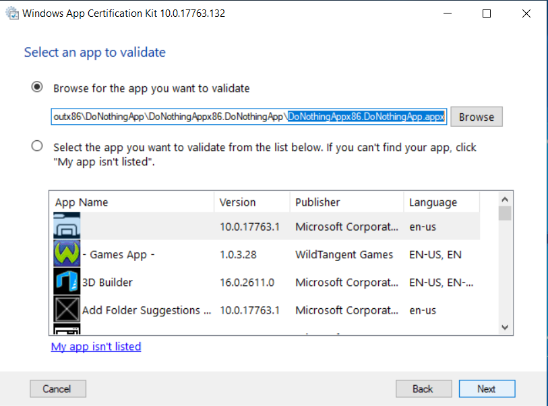Viewport: 548px width, 406px height.
Task: Click the Cancel button
Action: [x=58, y=389]
